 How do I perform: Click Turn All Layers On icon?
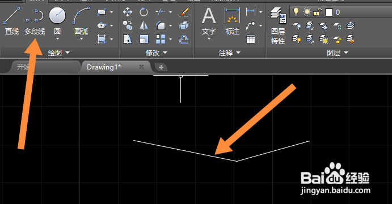[x=297, y=39]
